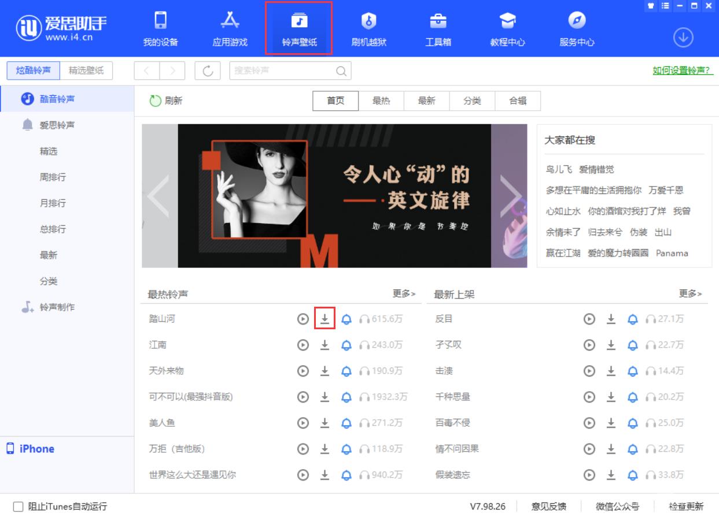Play the 踏山河 ringtone
Screen dimensions: 719x517
tap(303, 319)
